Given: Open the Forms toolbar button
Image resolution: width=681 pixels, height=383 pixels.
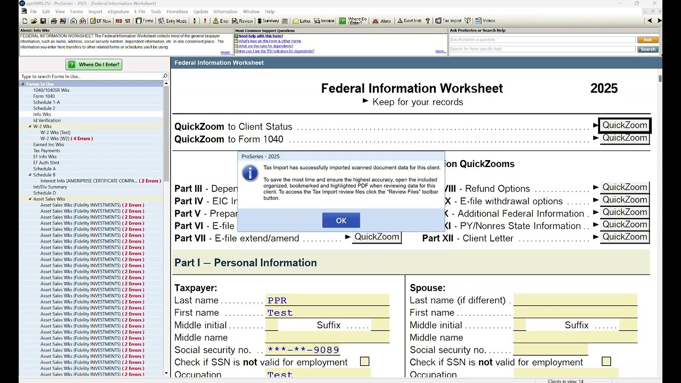Looking at the screenshot, I should pos(145,21).
